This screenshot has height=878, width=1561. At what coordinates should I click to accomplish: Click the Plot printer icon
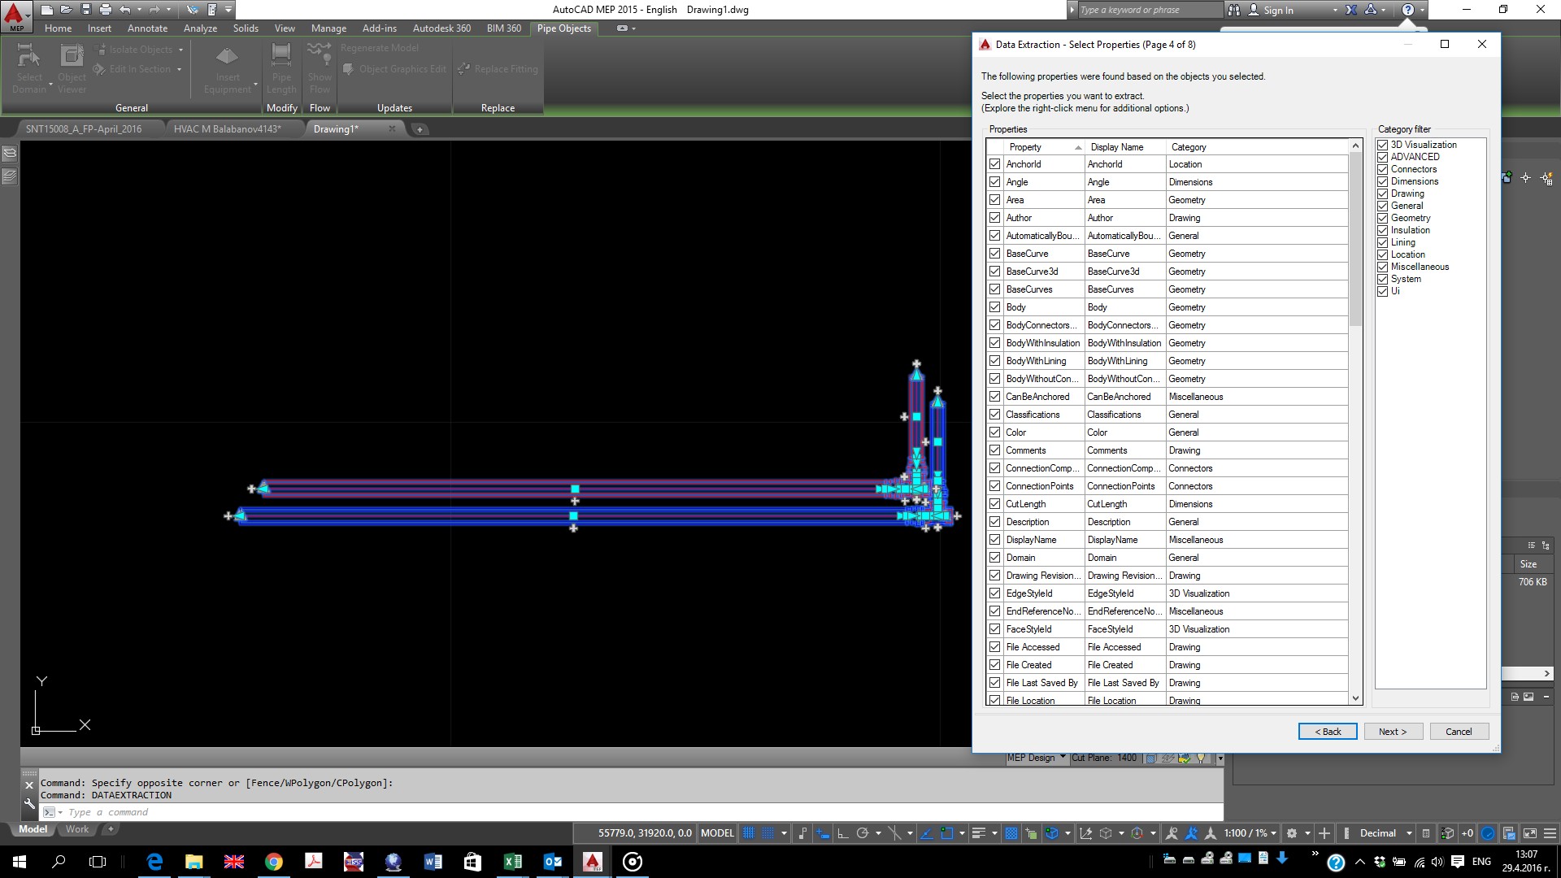coord(106,10)
